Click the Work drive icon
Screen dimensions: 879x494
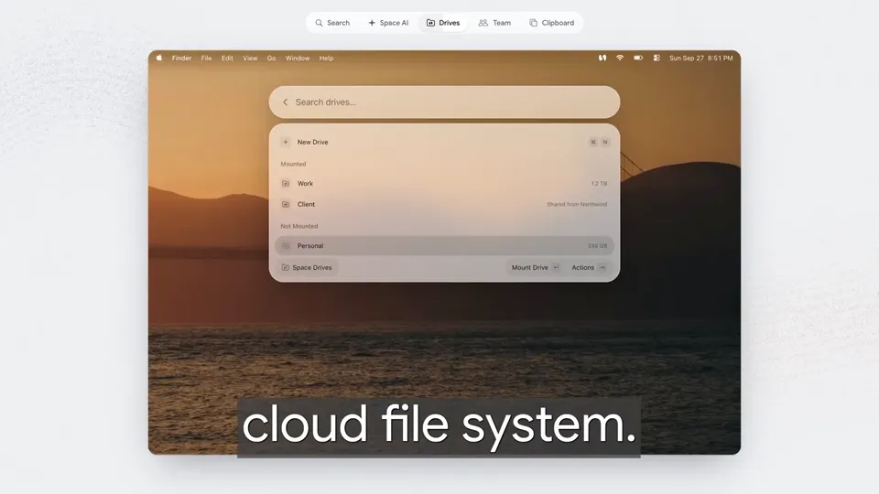(x=286, y=184)
